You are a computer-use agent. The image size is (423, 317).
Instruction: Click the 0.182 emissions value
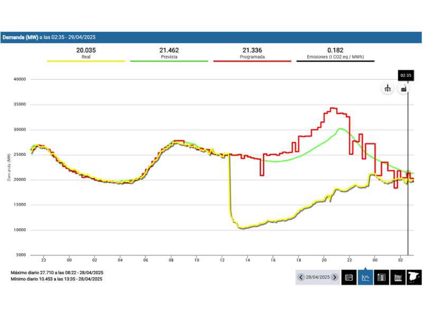(335, 50)
